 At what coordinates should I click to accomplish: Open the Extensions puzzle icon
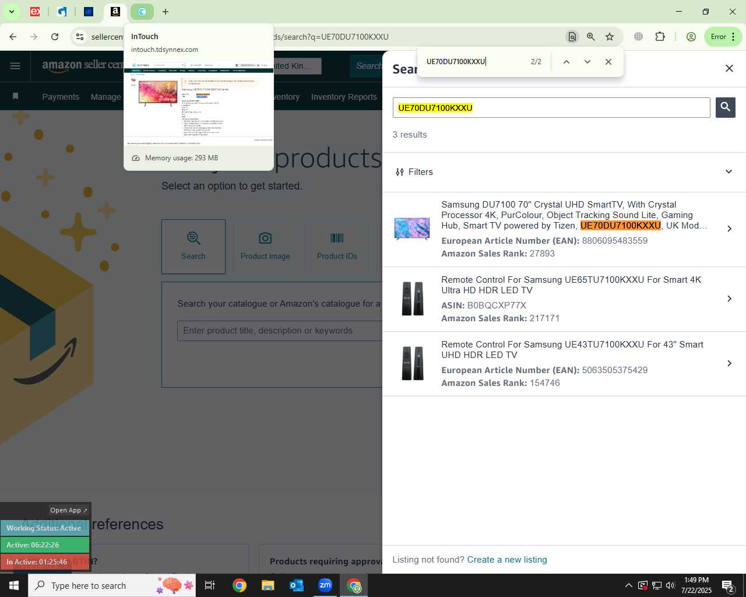tap(660, 37)
